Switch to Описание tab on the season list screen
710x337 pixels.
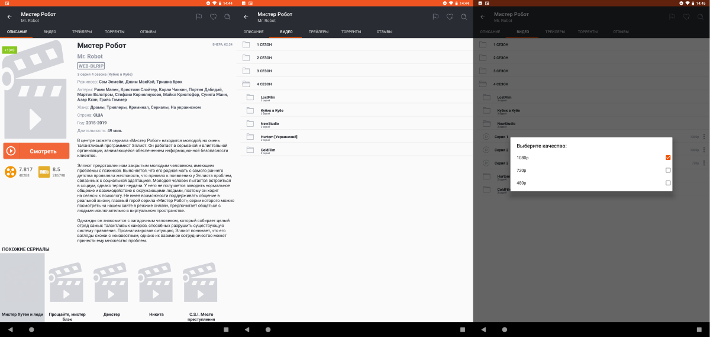253,31
